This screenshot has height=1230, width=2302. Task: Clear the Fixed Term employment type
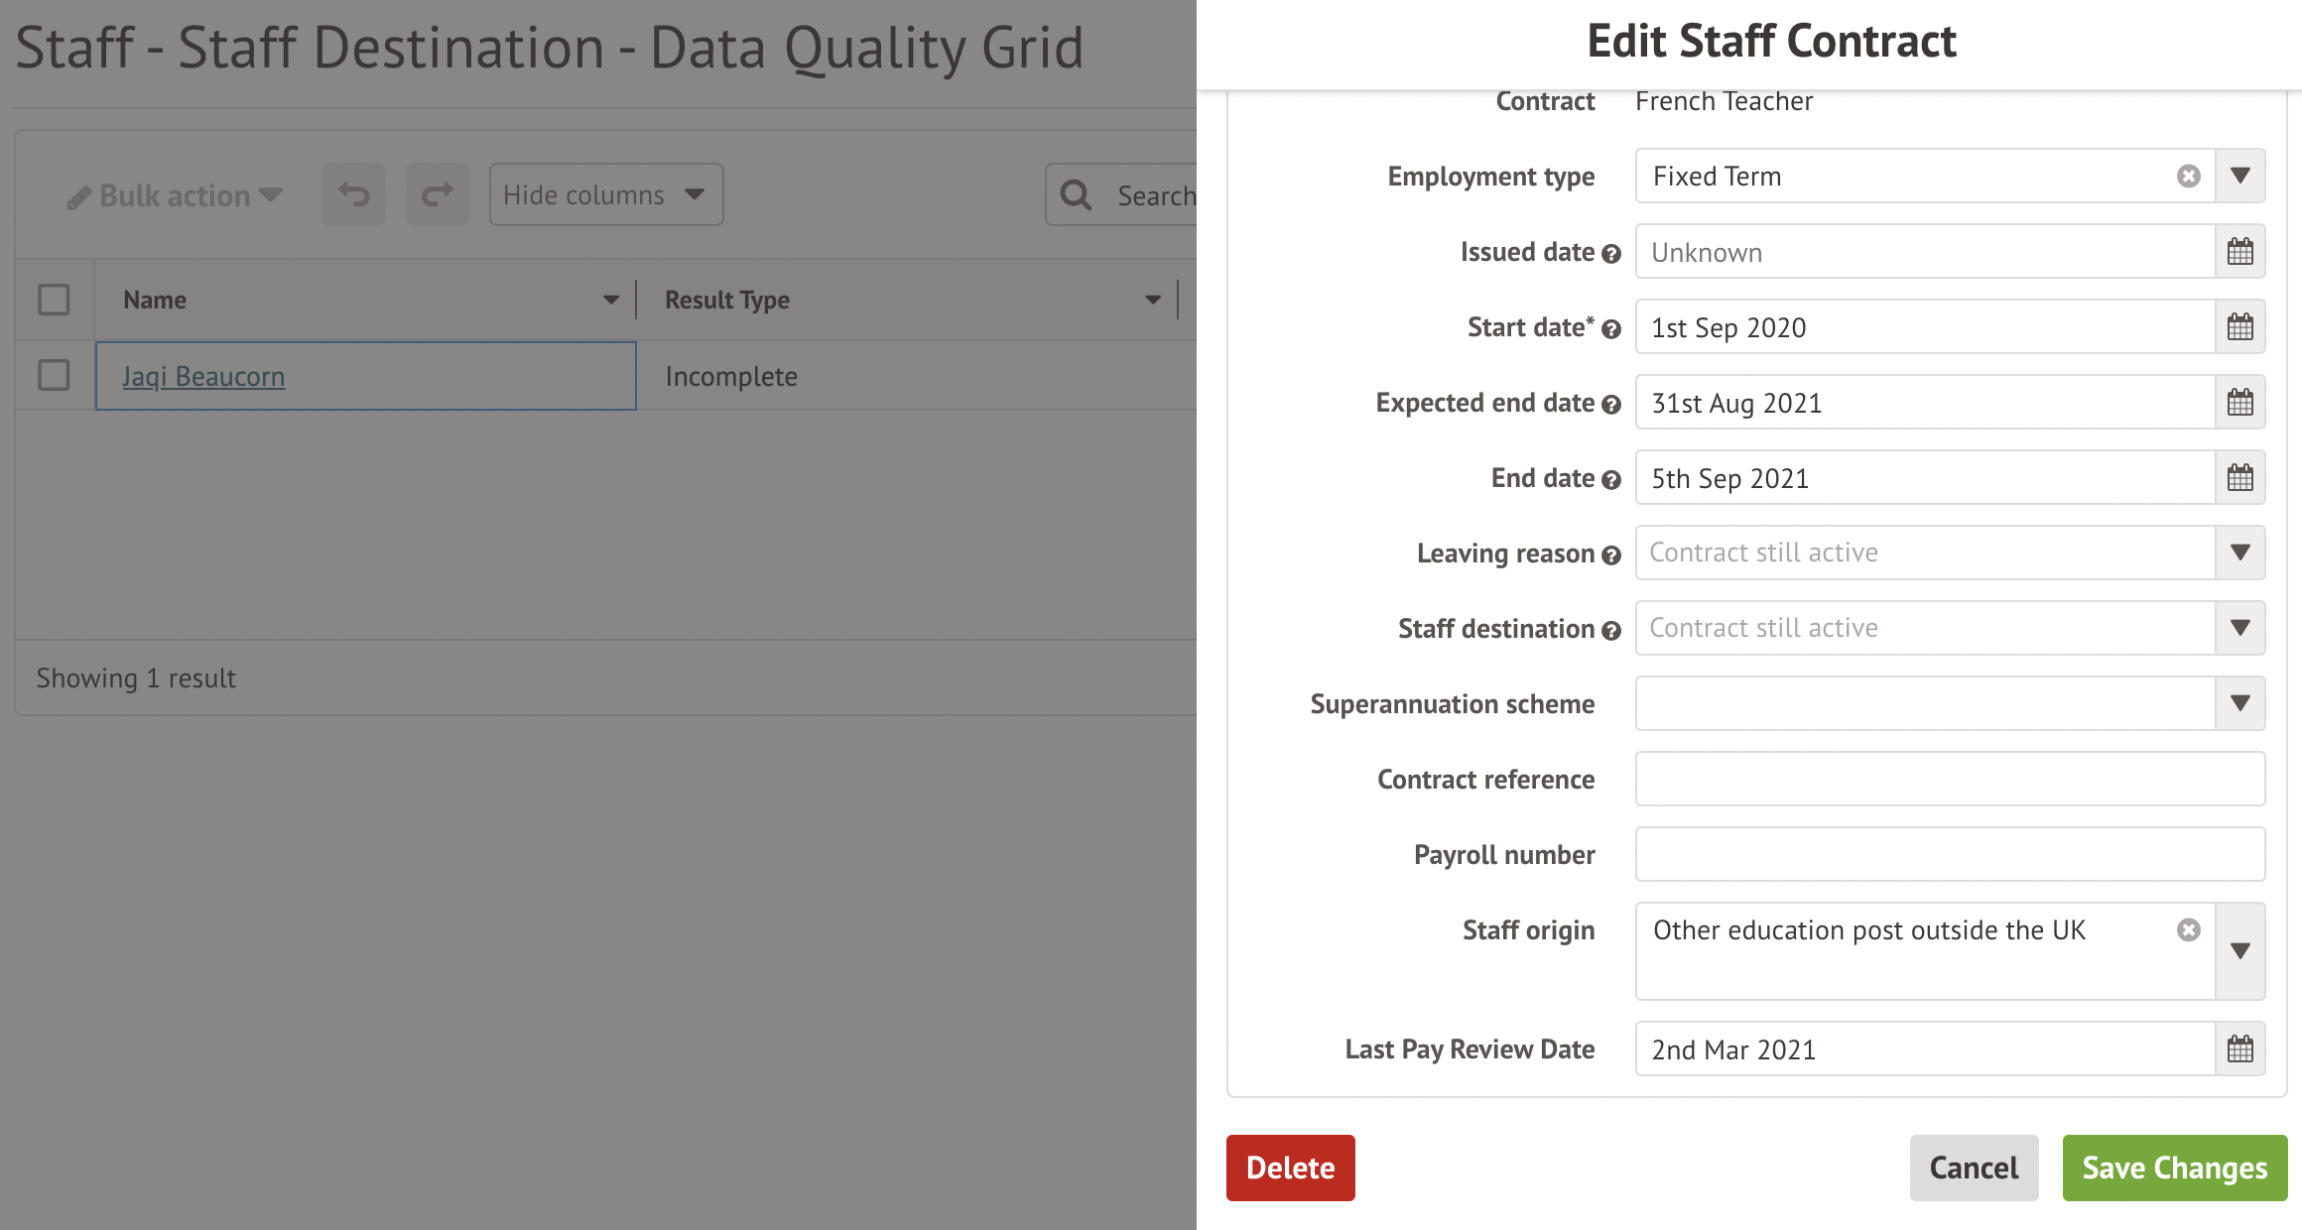(2188, 177)
